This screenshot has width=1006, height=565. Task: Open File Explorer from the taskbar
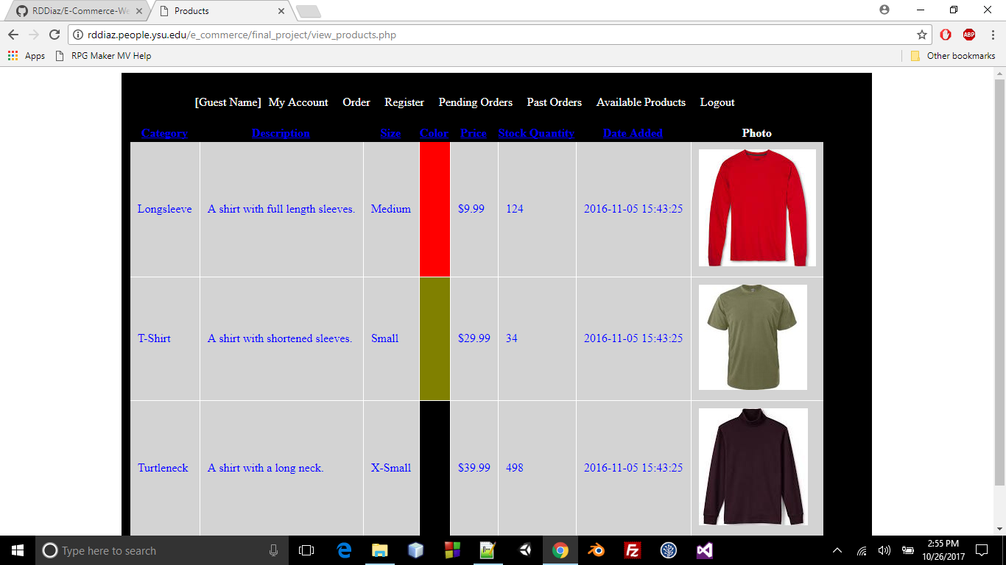[380, 550]
